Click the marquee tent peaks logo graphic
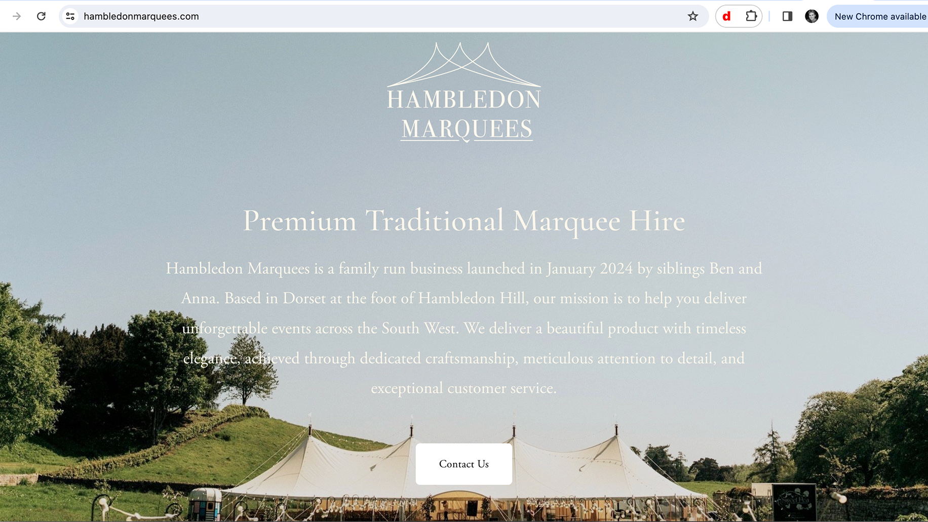This screenshot has height=522, width=928. [x=464, y=64]
